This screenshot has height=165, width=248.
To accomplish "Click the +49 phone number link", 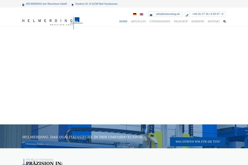I will pos(207,14).
